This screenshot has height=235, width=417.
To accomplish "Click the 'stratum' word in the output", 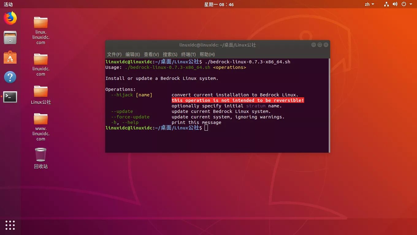I will click(256, 106).
